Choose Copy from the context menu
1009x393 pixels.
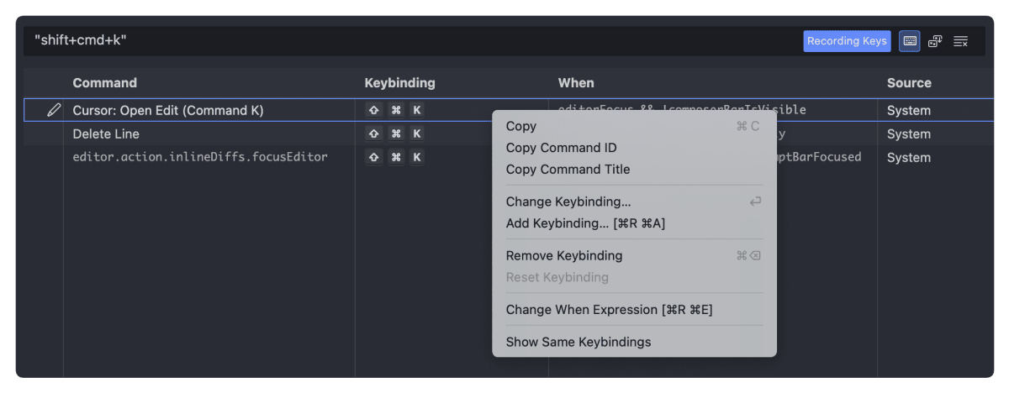(x=521, y=126)
